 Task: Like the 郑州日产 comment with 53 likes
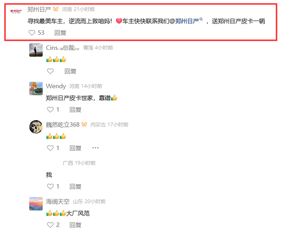pyautogui.click(x=32, y=33)
